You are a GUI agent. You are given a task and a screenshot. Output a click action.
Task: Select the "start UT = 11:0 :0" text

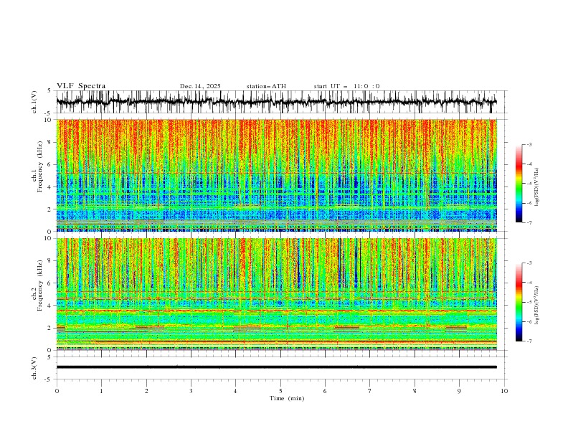(346, 86)
